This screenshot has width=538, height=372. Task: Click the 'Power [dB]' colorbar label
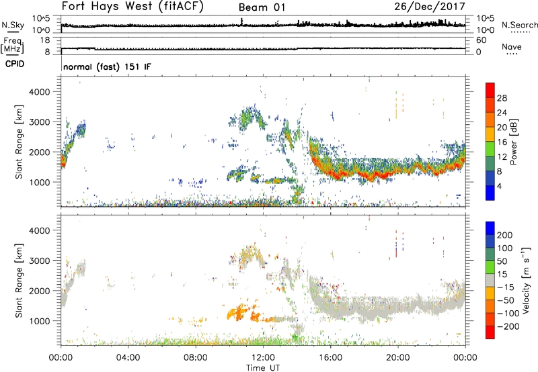tap(513, 142)
